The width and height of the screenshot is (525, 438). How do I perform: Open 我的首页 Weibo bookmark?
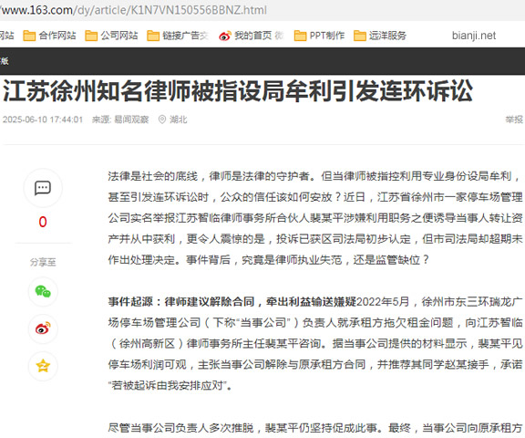252,36
